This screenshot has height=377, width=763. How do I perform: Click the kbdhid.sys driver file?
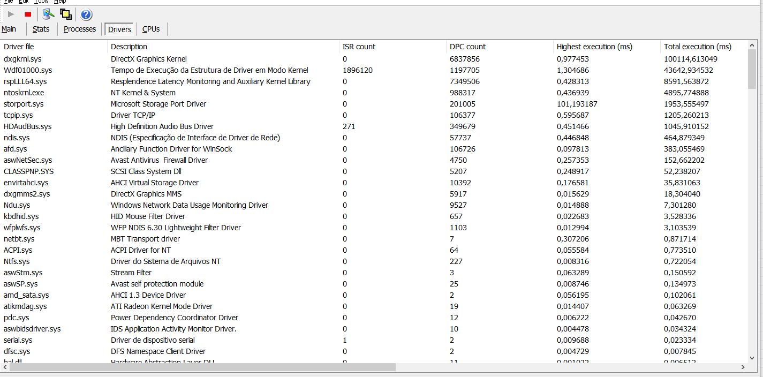21,216
